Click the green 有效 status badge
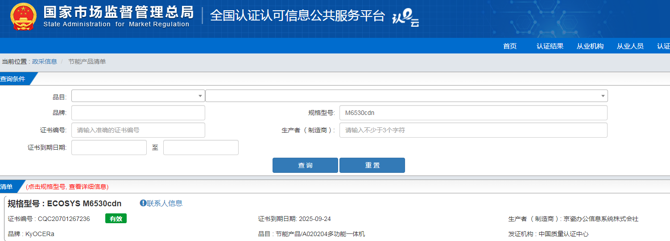This screenshot has width=670, height=241. [116, 218]
